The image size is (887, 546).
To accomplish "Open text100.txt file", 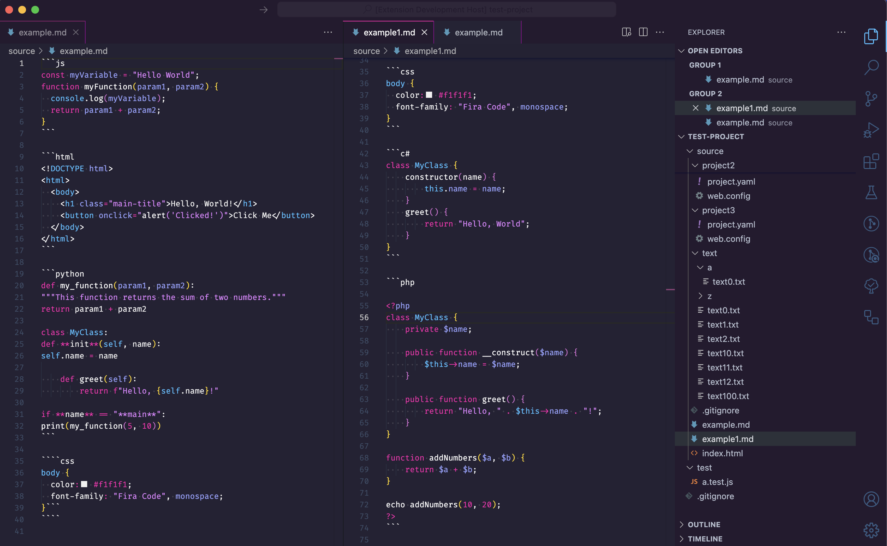I will (765, 396).
